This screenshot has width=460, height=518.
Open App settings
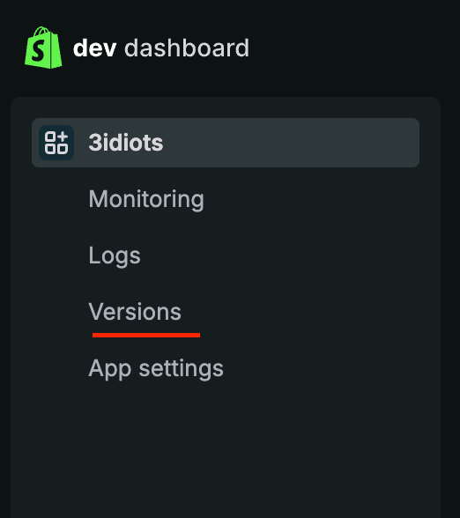point(156,368)
